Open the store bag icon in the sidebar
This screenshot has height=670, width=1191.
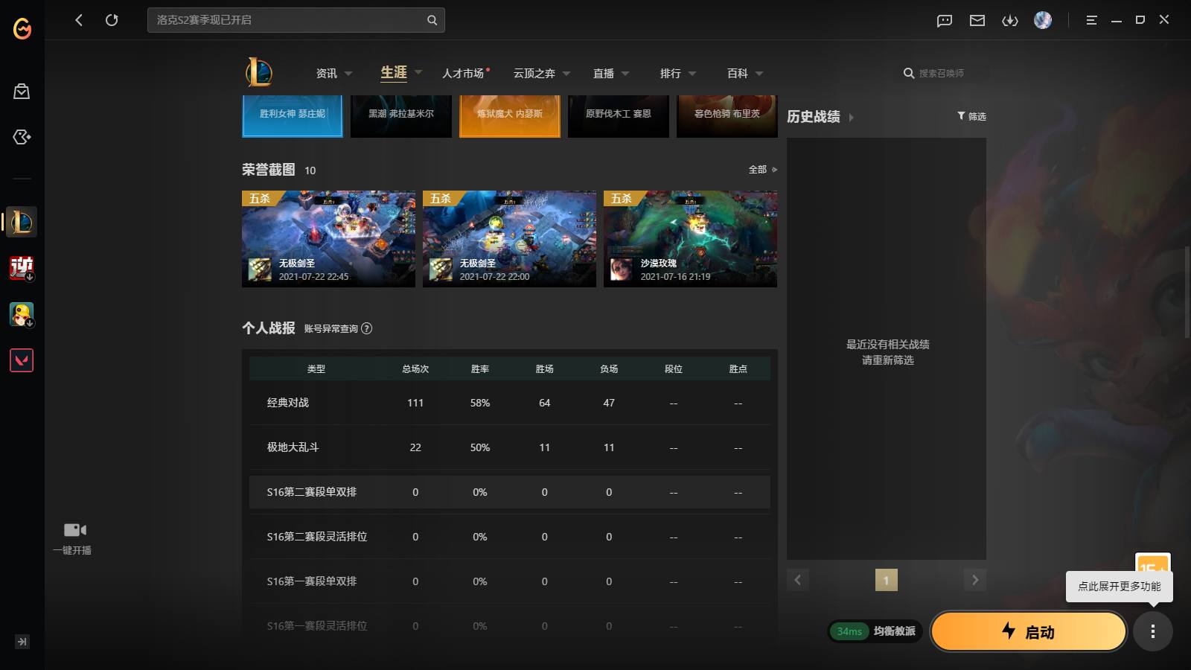click(22, 91)
